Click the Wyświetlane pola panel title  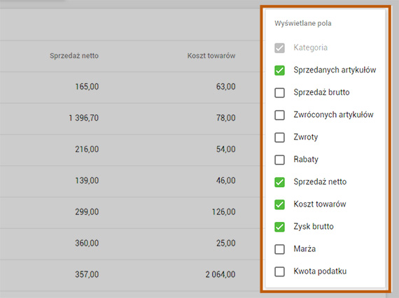(x=303, y=23)
